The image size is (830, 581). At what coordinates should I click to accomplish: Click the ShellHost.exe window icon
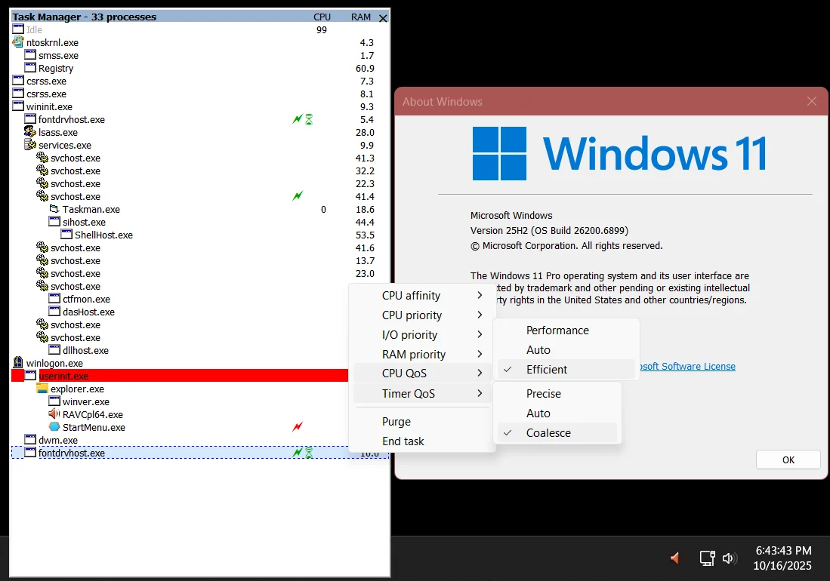(x=66, y=234)
